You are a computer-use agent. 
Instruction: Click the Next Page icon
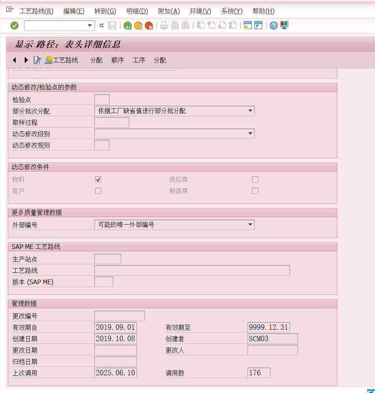pos(222,26)
